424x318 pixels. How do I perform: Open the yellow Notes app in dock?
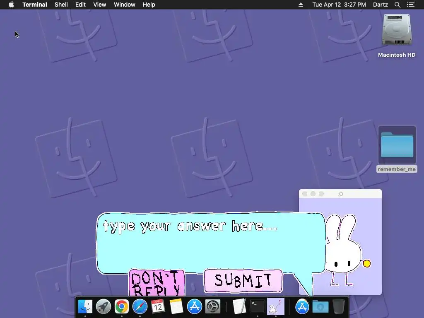(x=176, y=307)
